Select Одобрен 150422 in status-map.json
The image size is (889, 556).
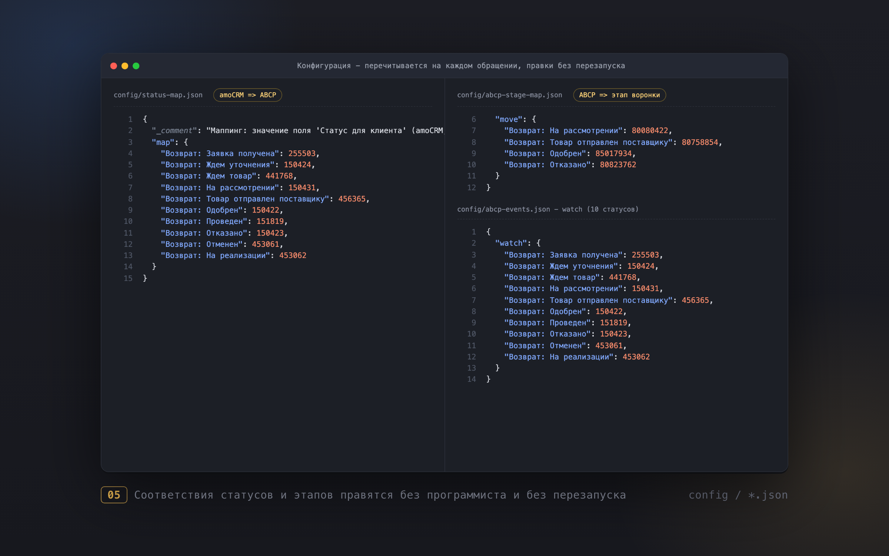pos(222,210)
